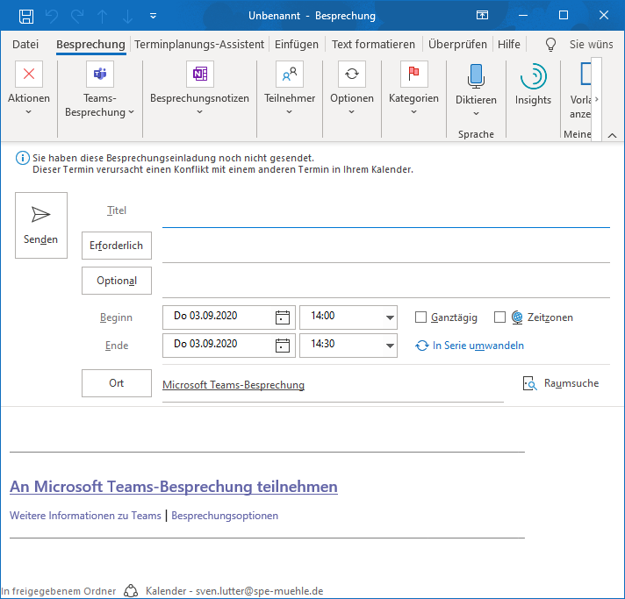
Task: Open the 14:00 start time dropdown
Action: (x=390, y=317)
